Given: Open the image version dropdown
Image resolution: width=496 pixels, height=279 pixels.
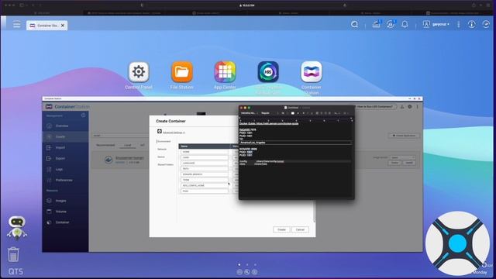Looking at the screenshot, I should click(402, 157).
